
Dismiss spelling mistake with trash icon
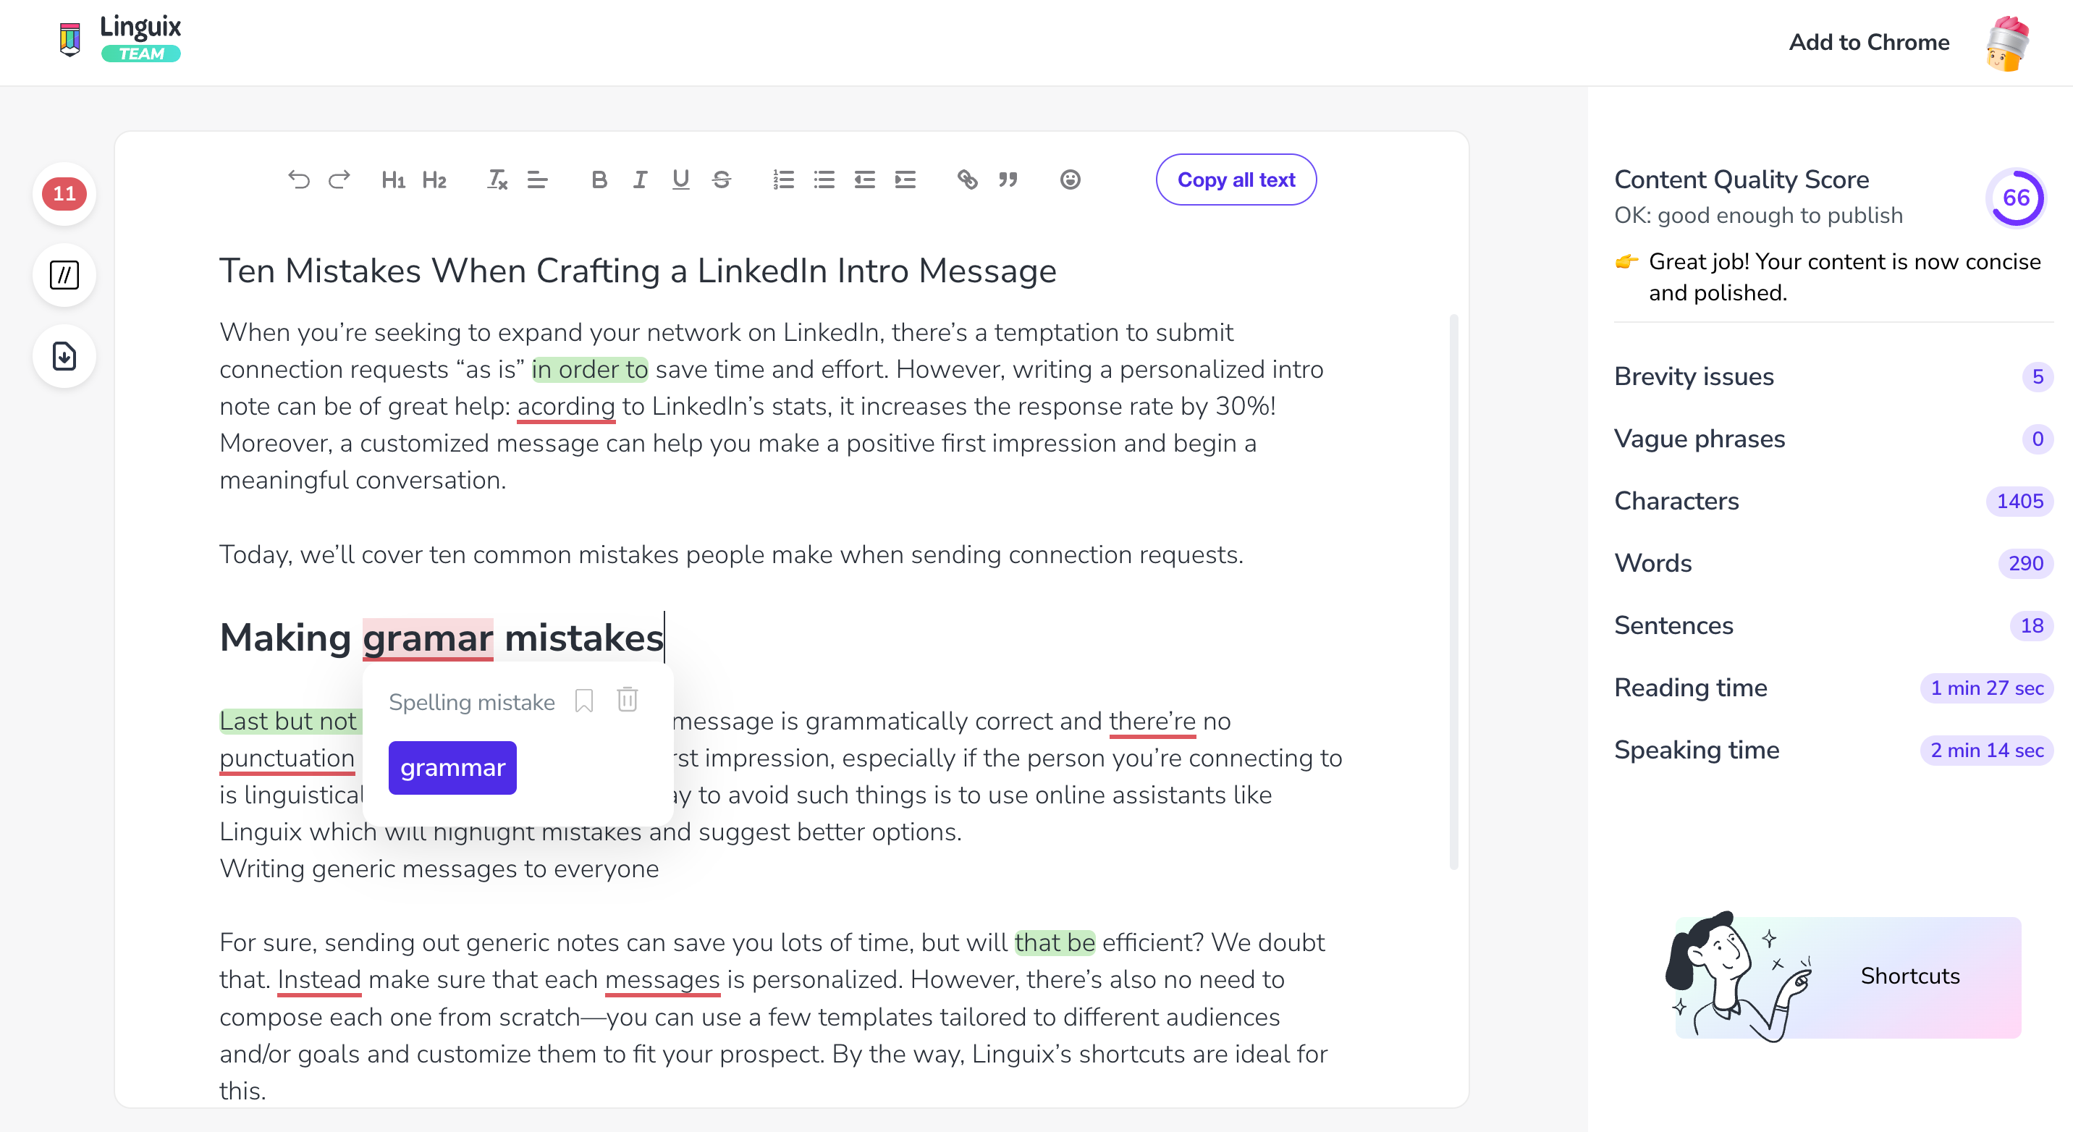[627, 700]
